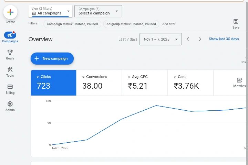248x165 pixels.
Task: Open the Nov 1 – 7, 2025 date picker
Action: pyautogui.click(x=161, y=39)
